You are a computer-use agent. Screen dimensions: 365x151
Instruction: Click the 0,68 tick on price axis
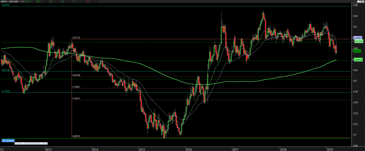tap(355, 146)
